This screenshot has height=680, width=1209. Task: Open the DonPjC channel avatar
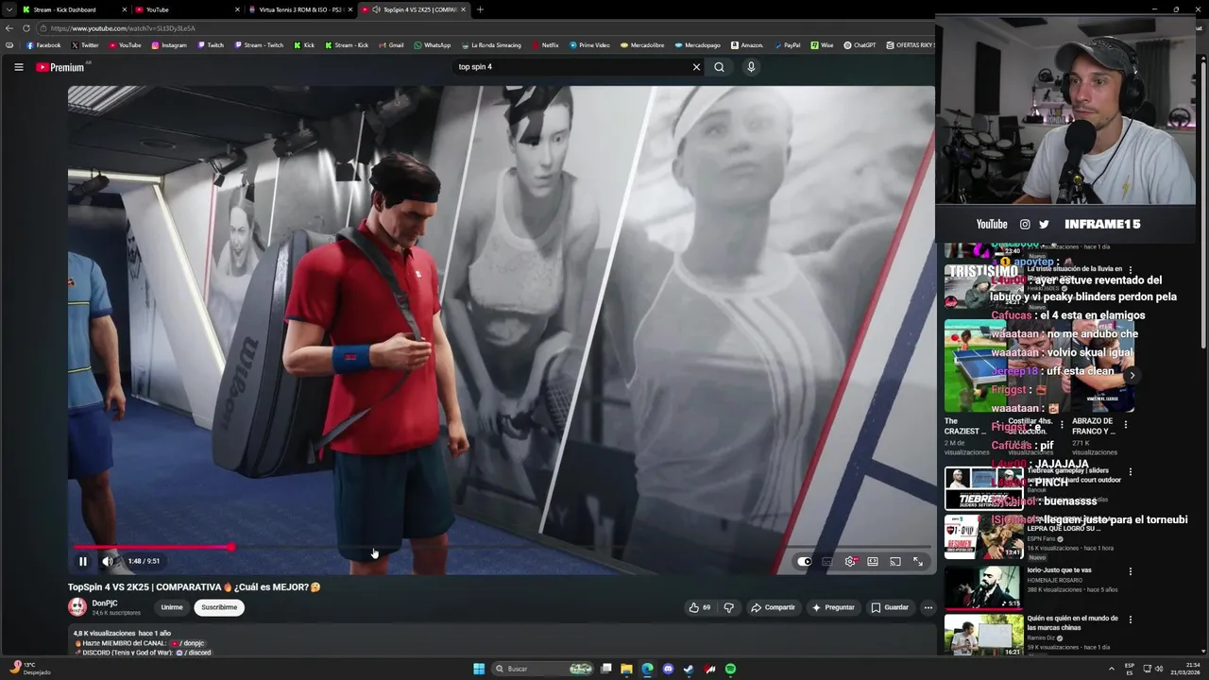77,607
